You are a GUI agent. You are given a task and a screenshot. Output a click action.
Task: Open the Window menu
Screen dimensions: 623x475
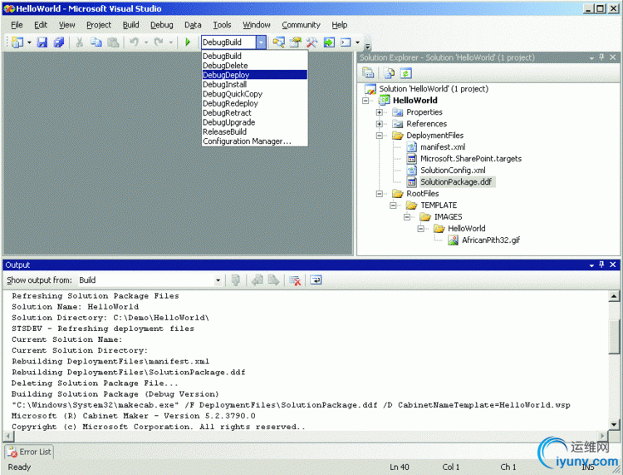(x=257, y=25)
